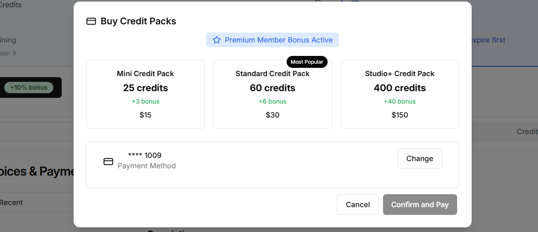Screen dimensions: 538x232
Task: Click the Premium Member Bonus Active banner
Action: [273, 40]
